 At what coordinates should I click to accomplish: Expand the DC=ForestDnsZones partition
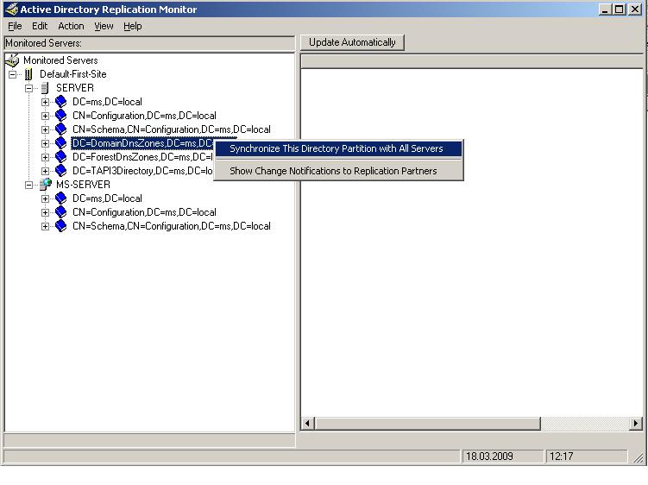[45, 158]
